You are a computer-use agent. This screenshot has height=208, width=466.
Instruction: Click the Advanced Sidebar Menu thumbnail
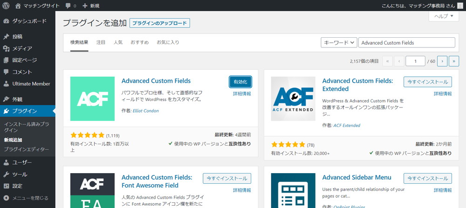(x=293, y=190)
